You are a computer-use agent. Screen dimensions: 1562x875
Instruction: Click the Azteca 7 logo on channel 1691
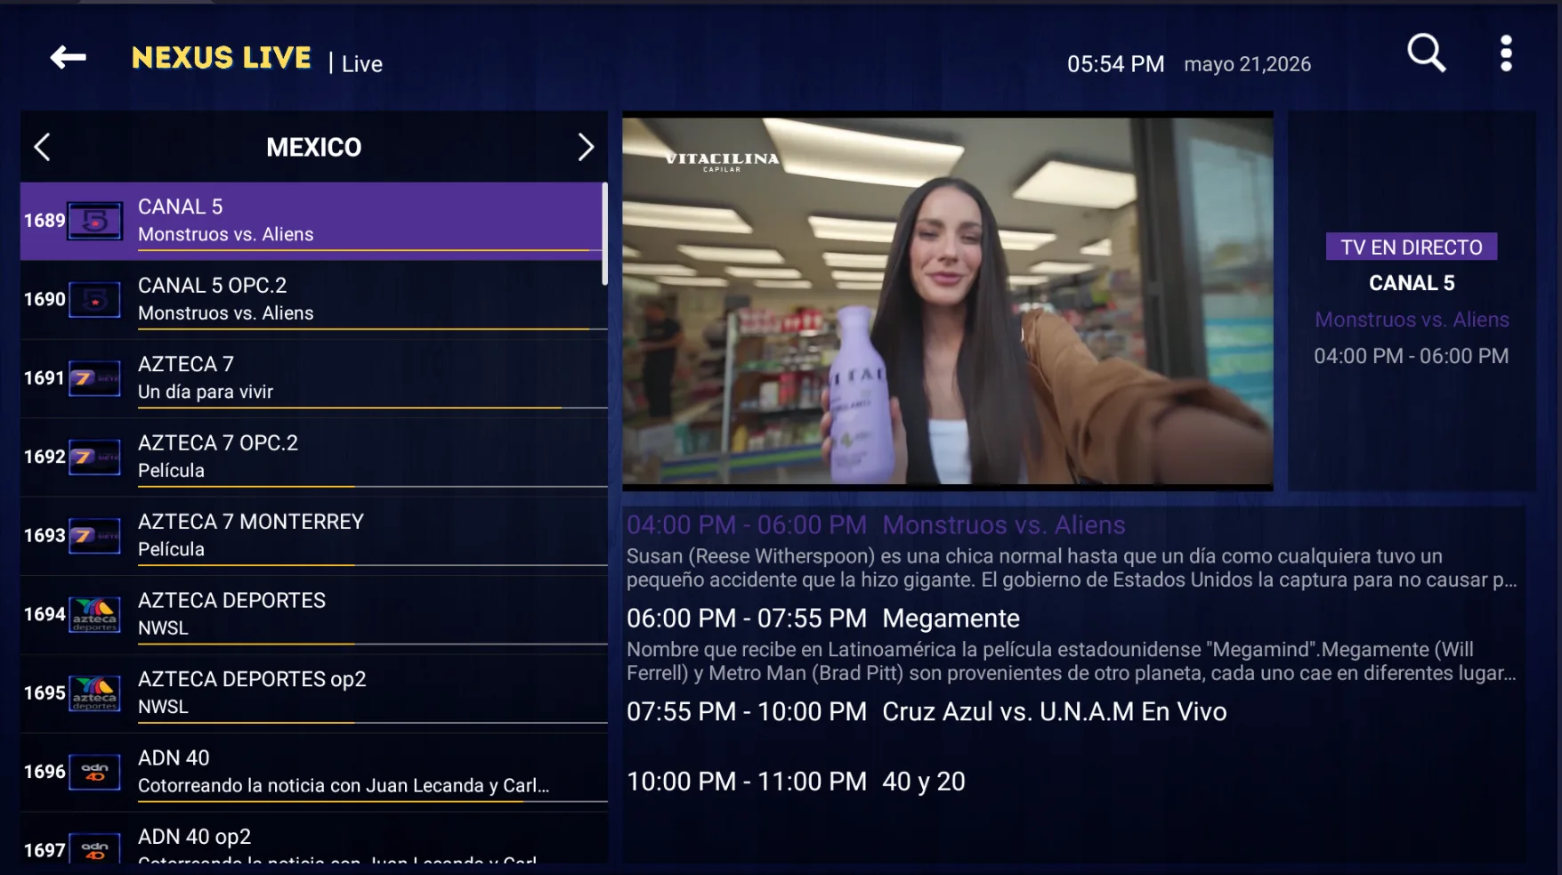point(95,378)
